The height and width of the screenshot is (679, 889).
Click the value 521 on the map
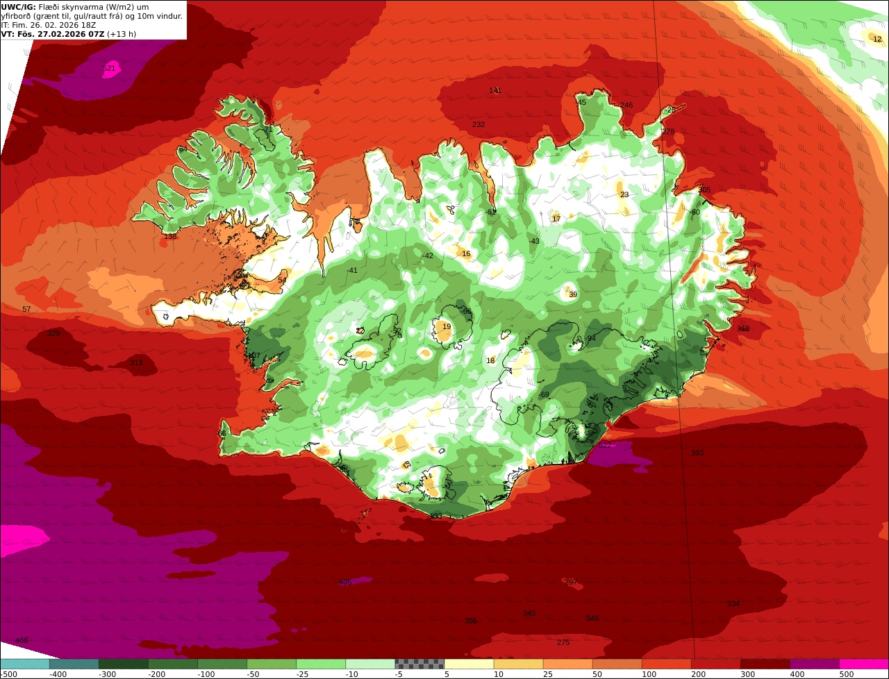click(109, 68)
